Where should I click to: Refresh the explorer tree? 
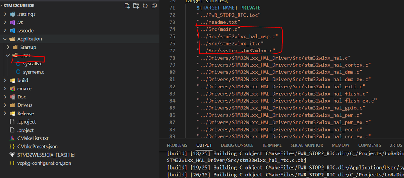tap(145, 6)
